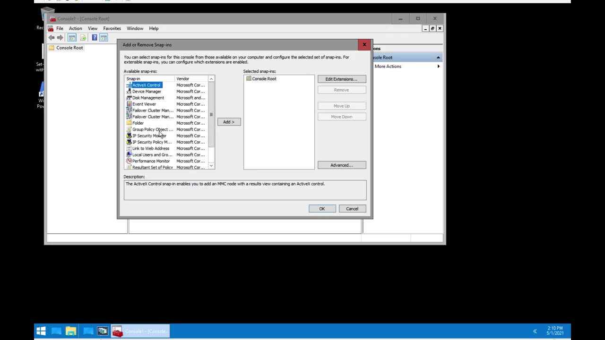Screen dimensions: 605x340
Task: Click OK in the Add or Remove Snap-ins dialog
Action: [x=322, y=209]
